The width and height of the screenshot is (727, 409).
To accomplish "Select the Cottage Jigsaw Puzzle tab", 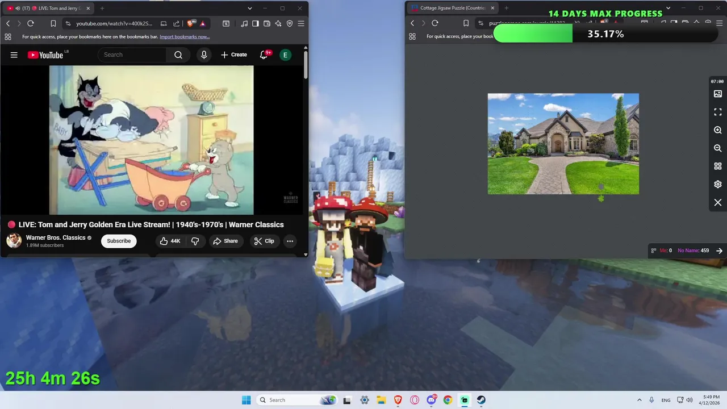I will (453, 8).
